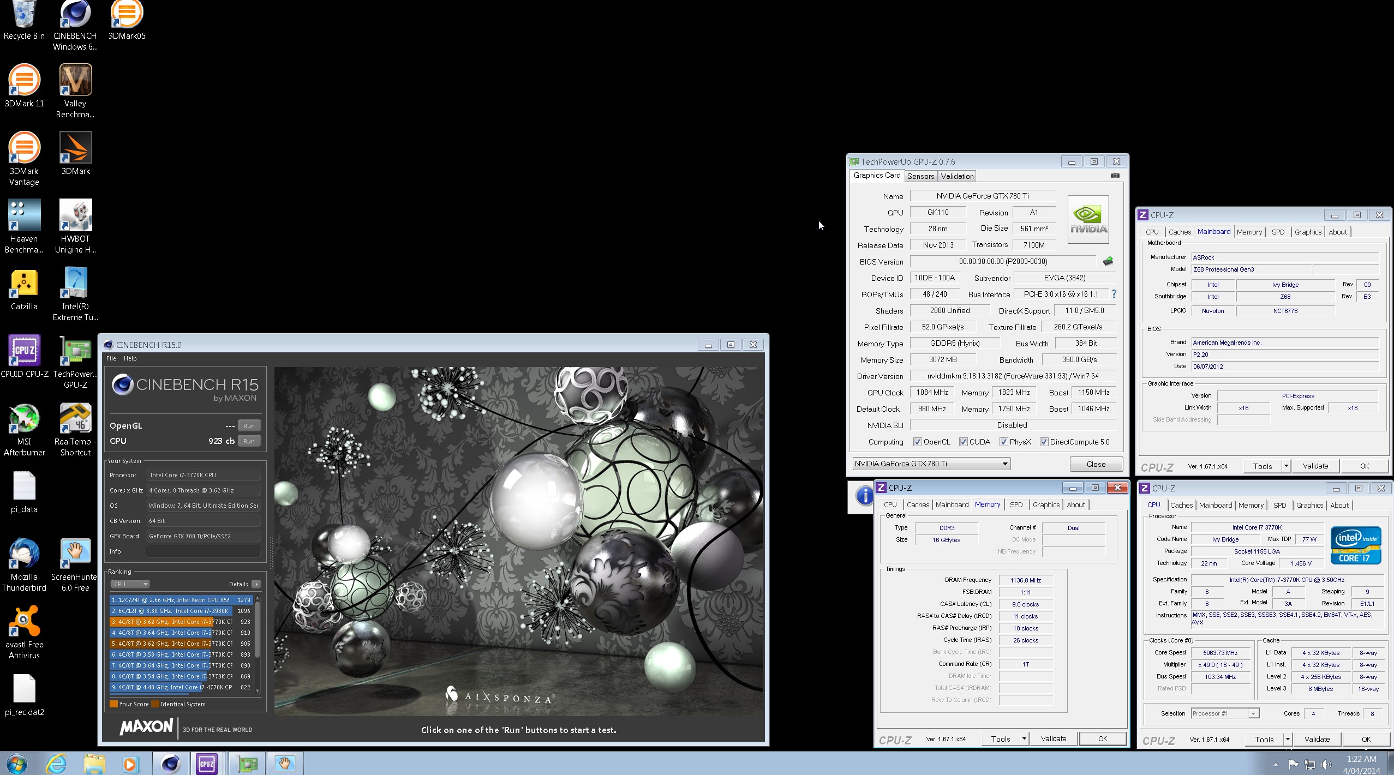
Task: Click Validate in CPU-Z Mainboard window
Action: [1315, 466]
